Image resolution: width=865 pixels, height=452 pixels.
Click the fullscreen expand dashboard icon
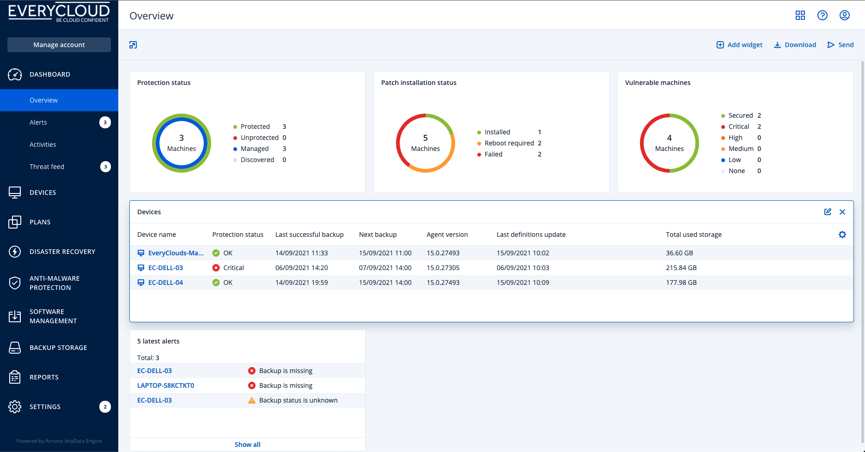[133, 45]
